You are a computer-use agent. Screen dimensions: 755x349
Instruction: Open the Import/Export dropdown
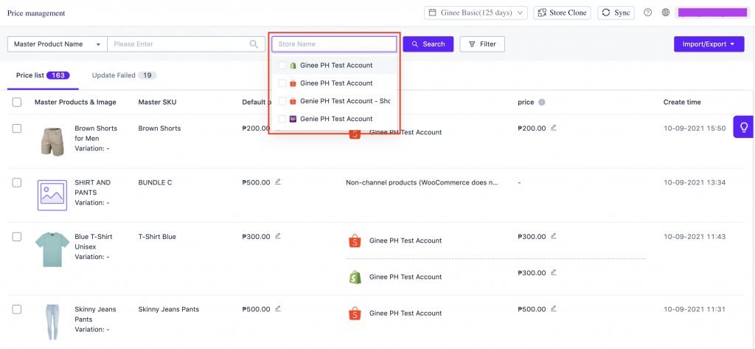709,44
